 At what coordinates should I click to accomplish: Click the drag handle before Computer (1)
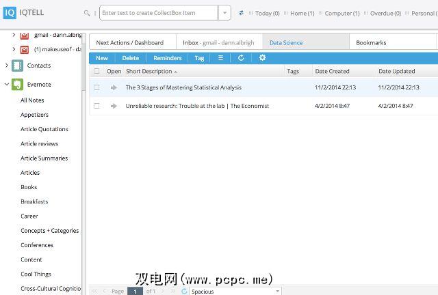[320, 13]
